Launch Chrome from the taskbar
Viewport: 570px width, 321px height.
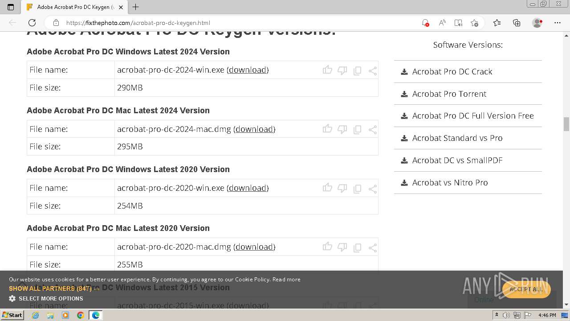pos(80,315)
